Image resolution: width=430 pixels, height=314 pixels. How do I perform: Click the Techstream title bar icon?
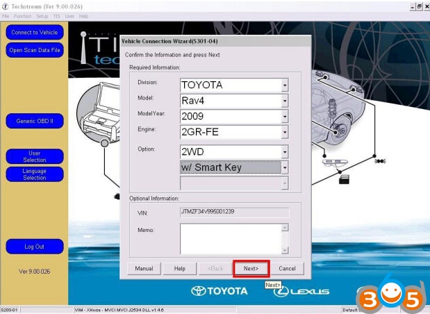(x=6, y=6)
